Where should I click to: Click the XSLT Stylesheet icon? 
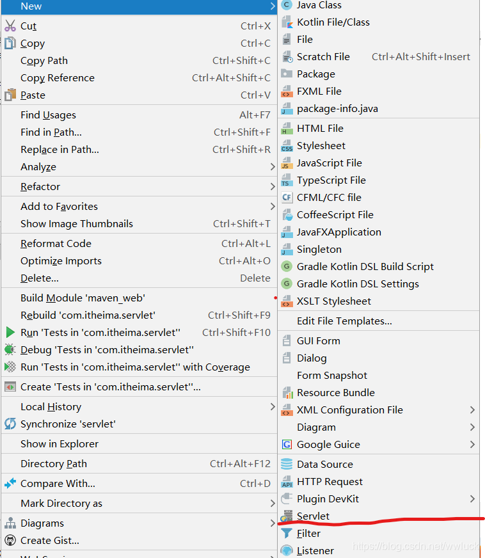click(287, 301)
